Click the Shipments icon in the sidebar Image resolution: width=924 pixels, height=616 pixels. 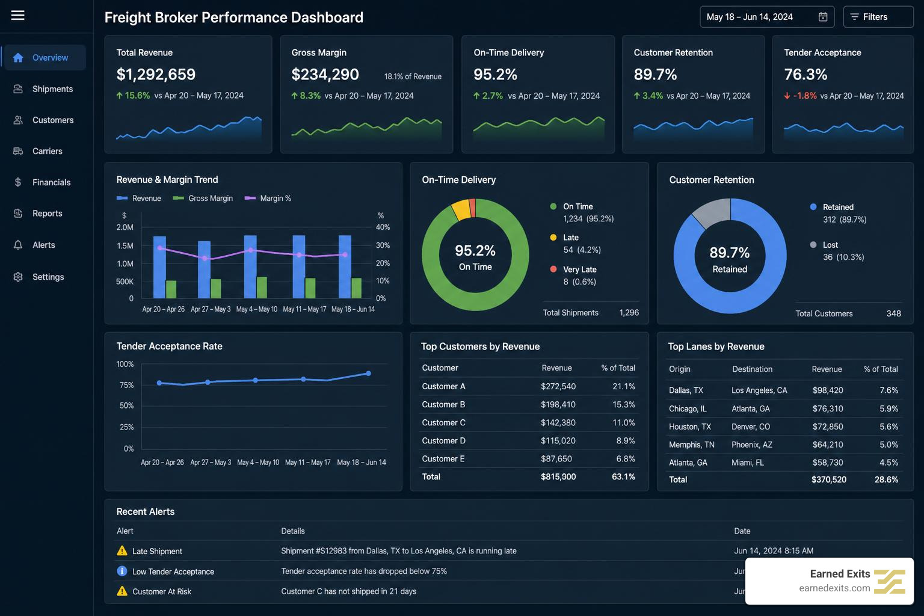(x=18, y=89)
